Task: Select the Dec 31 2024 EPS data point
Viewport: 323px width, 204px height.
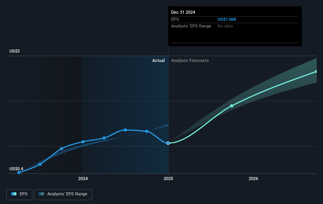Action: 168,143
